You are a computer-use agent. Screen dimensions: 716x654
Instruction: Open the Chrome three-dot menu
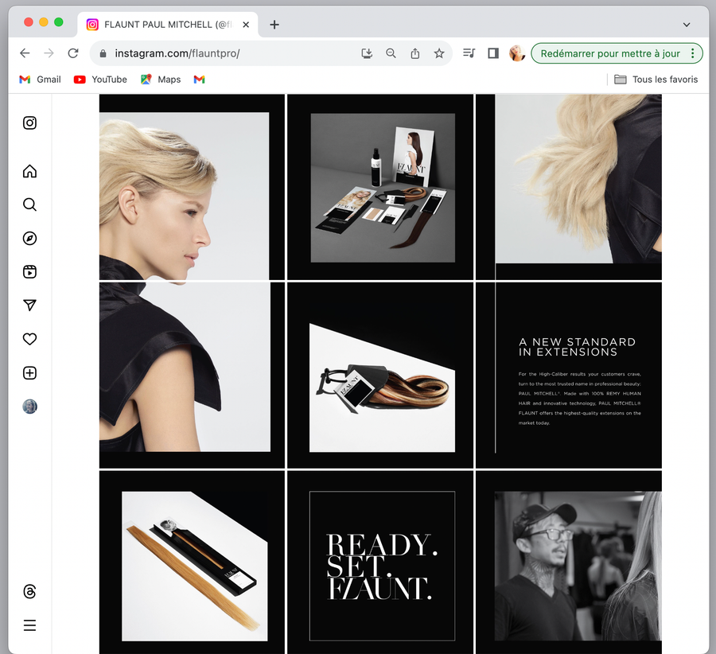click(693, 53)
